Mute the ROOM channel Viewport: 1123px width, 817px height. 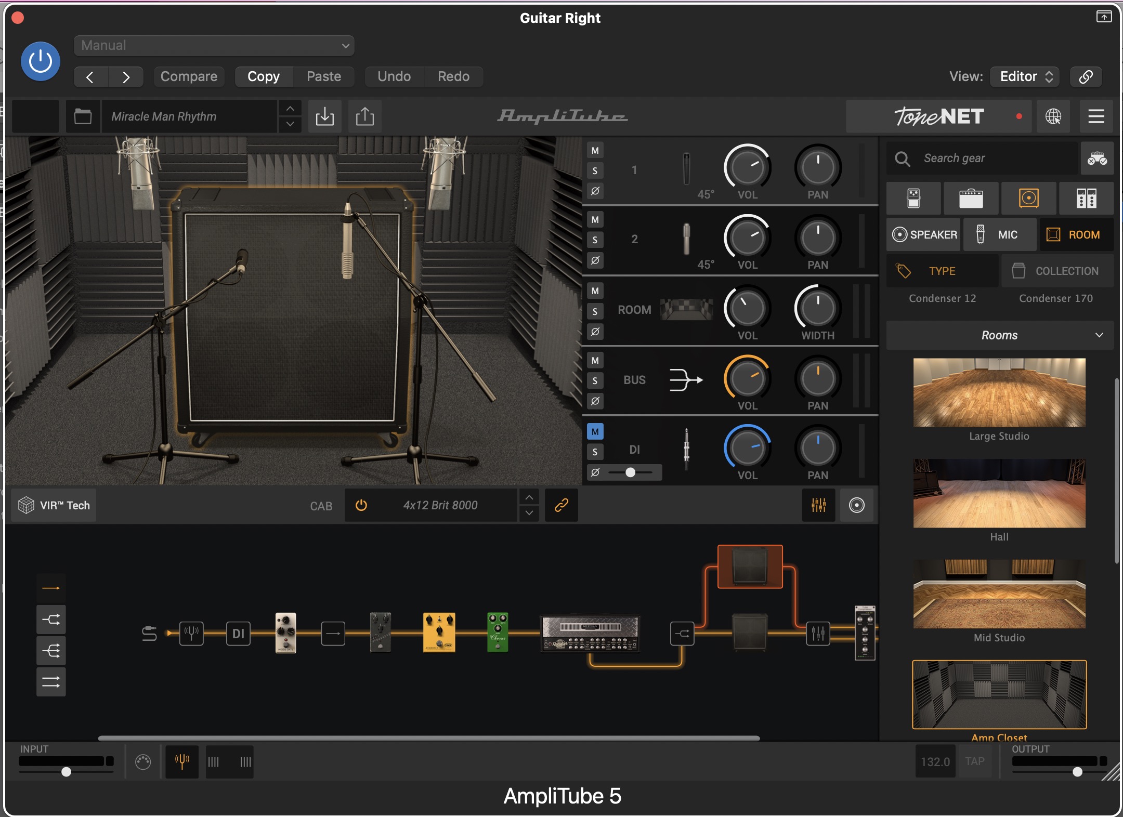pos(595,291)
